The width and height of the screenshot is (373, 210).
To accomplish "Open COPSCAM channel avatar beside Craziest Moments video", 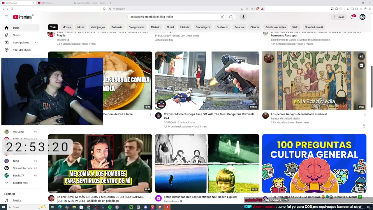I will pos(158,116).
